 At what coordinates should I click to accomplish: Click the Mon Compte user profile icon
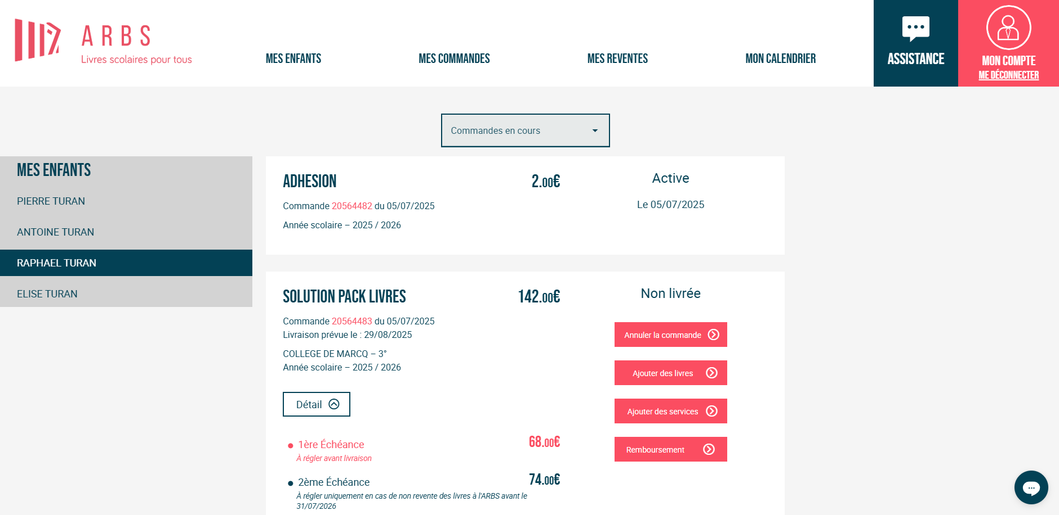(1008, 28)
